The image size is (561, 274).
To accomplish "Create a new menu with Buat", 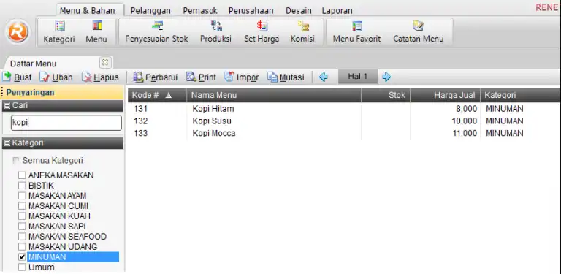I will tap(18, 77).
